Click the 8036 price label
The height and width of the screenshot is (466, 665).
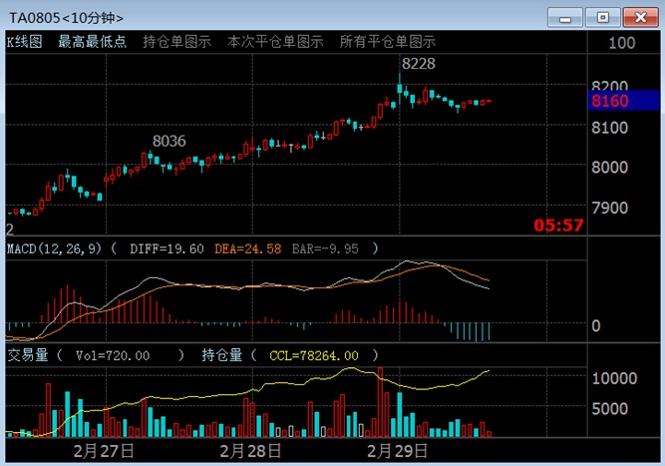(169, 141)
